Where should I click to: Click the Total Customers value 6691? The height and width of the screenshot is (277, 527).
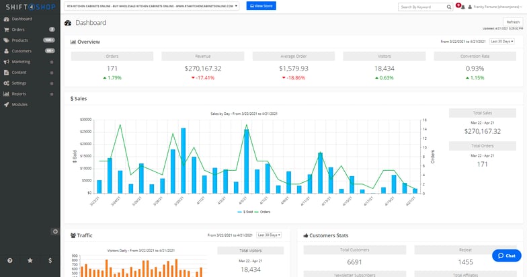pos(355,262)
